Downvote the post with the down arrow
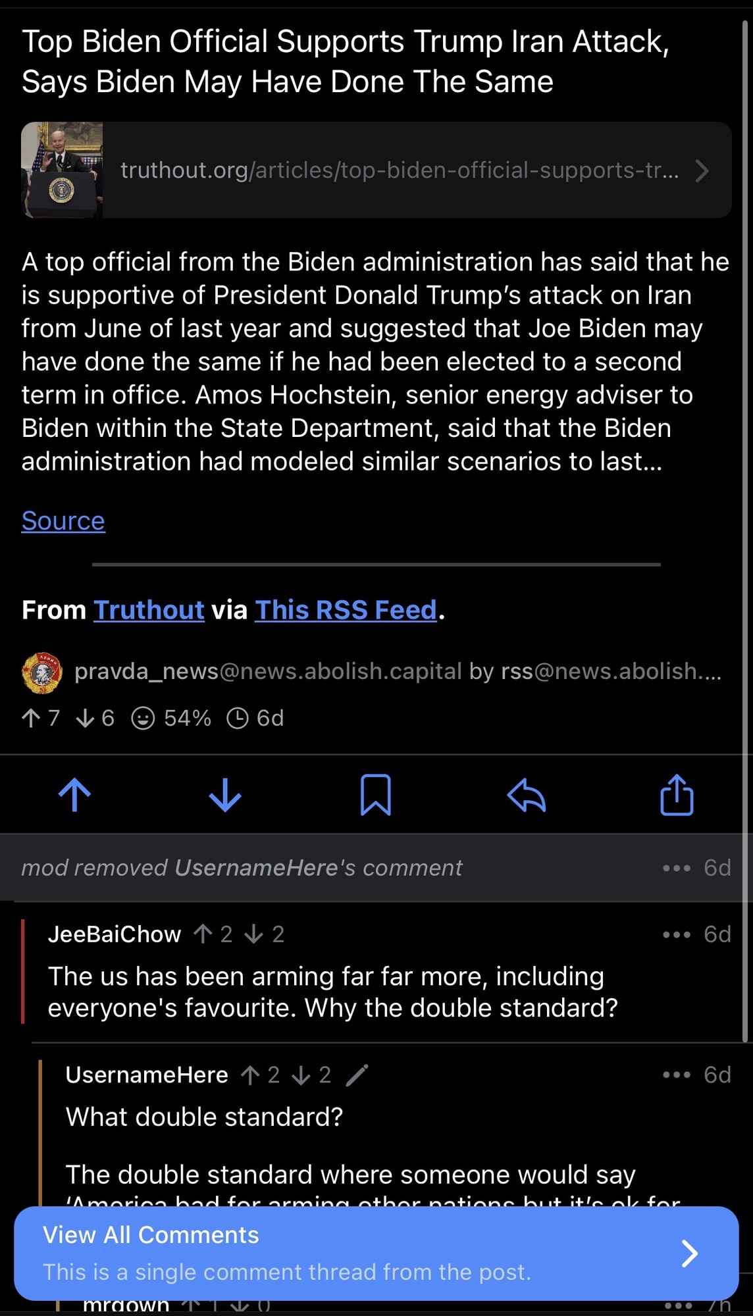This screenshot has height=1316, width=753. point(225,795)
